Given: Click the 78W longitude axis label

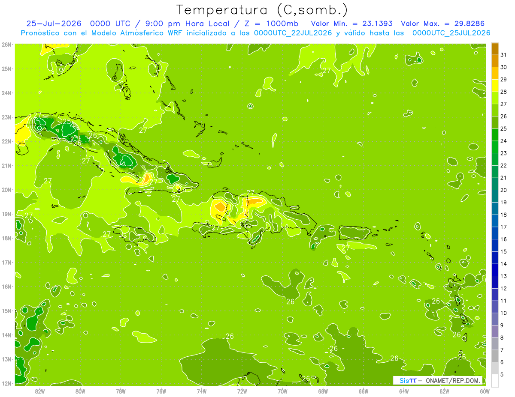Looking at the screenshot, I should coord(121,391).
